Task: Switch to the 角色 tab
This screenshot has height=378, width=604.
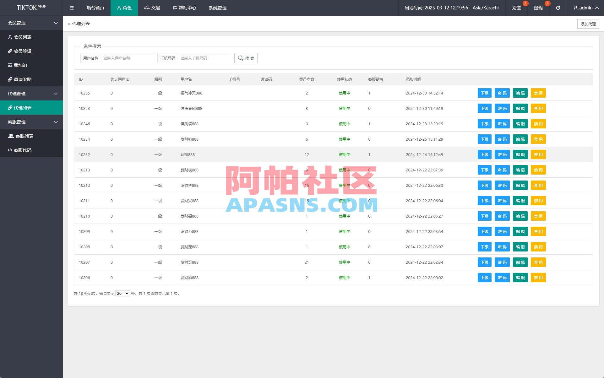Action: tap(124, 8)
